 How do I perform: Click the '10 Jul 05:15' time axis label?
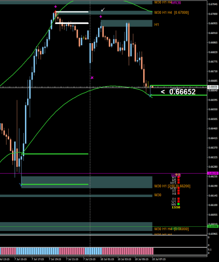coord(142,259)
